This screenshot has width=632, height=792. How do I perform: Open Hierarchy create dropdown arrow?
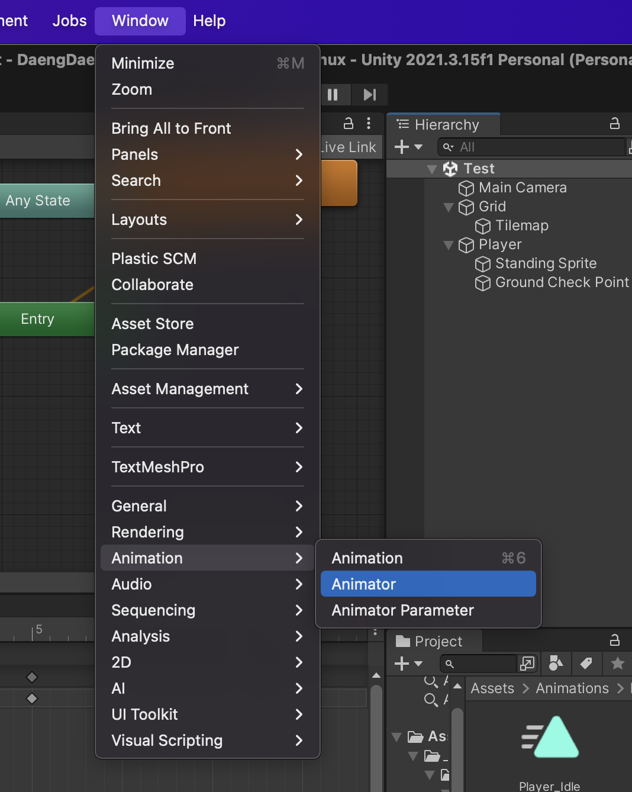418,147
